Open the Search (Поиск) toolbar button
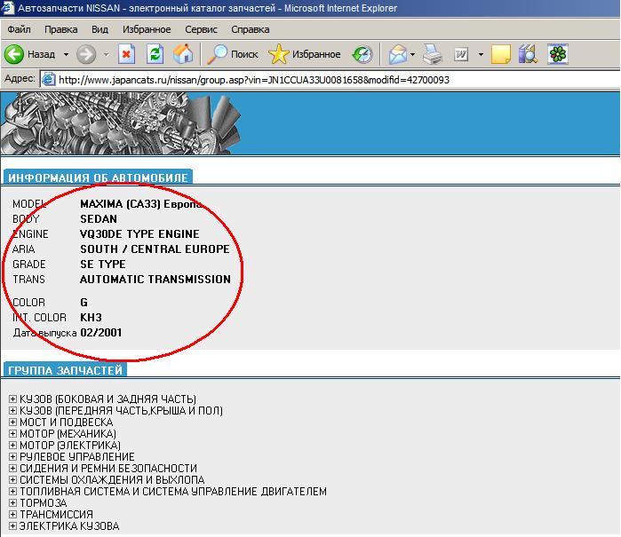This screenshot has height=537, width=621. 233,54
